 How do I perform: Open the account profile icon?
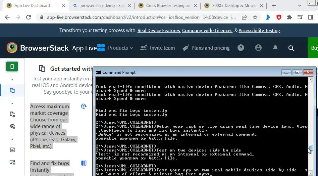tap(258, 48)
